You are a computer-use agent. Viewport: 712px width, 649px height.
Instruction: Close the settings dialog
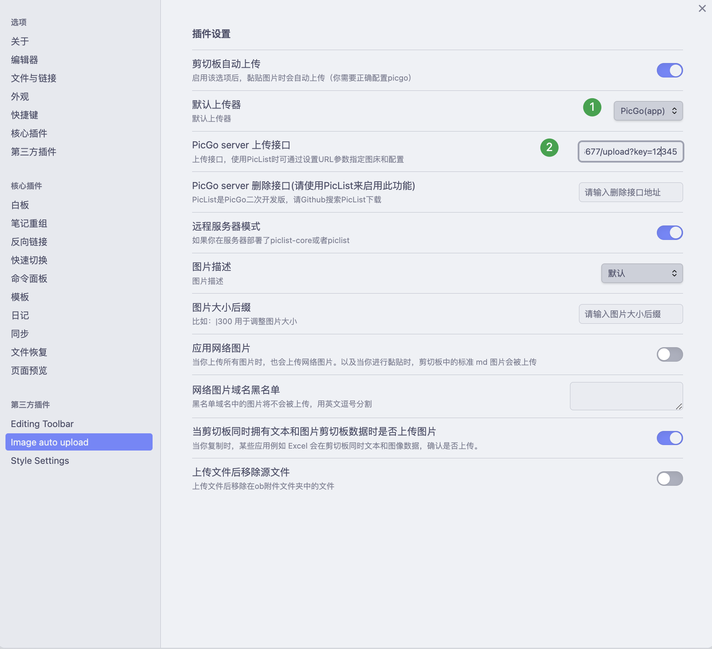tap(701, 8)
